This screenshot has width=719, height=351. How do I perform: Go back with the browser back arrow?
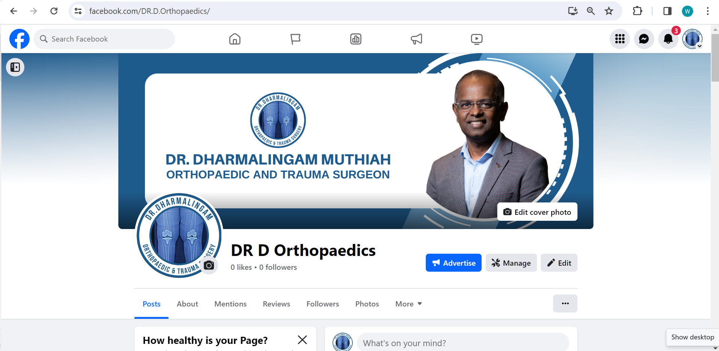point(13,11)
